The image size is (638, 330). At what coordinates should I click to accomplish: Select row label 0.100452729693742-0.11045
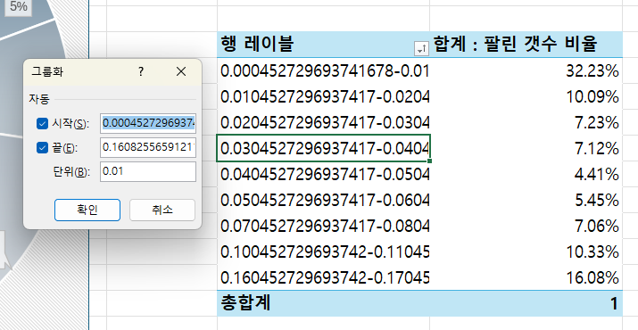[x=324, y=252]
